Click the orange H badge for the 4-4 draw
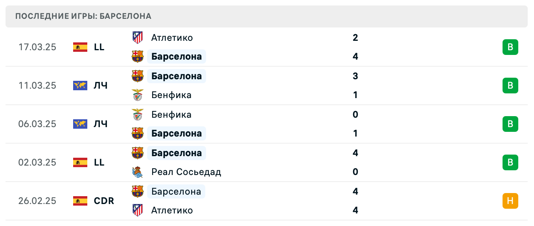The image size is (534, 226). click(511, 201)
